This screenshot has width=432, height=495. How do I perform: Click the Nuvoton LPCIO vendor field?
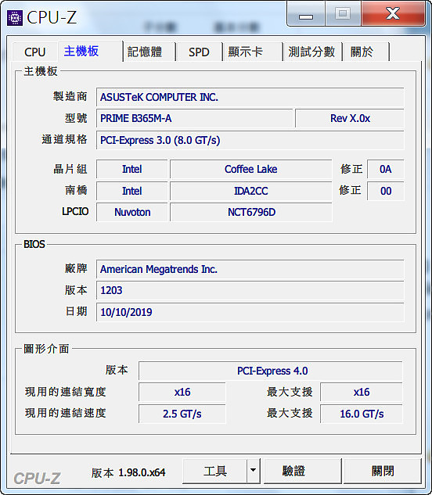[132, 212]
